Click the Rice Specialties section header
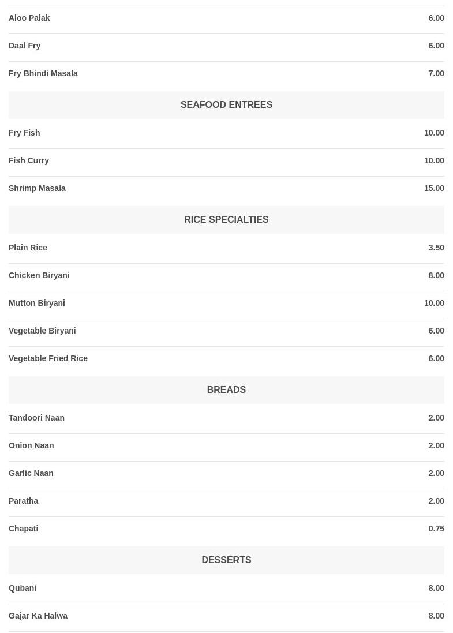Image resolution: width=453 pixels, height=633 pixels. 226,219
